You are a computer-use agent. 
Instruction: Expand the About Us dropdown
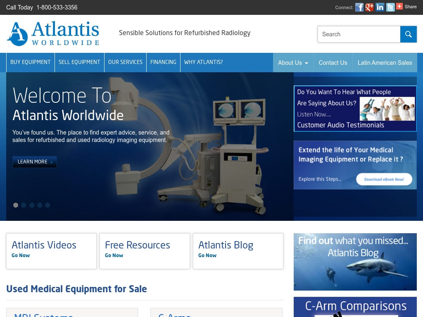pos(293,63)
